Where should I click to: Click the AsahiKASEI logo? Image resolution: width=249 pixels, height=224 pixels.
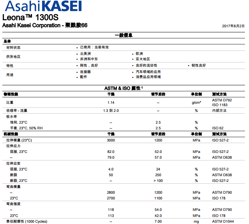click(43, 6)
